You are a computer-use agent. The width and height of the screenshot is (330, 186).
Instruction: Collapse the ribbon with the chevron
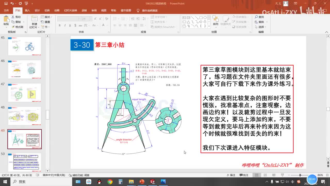pyautogui.click(x=326, y=32)
